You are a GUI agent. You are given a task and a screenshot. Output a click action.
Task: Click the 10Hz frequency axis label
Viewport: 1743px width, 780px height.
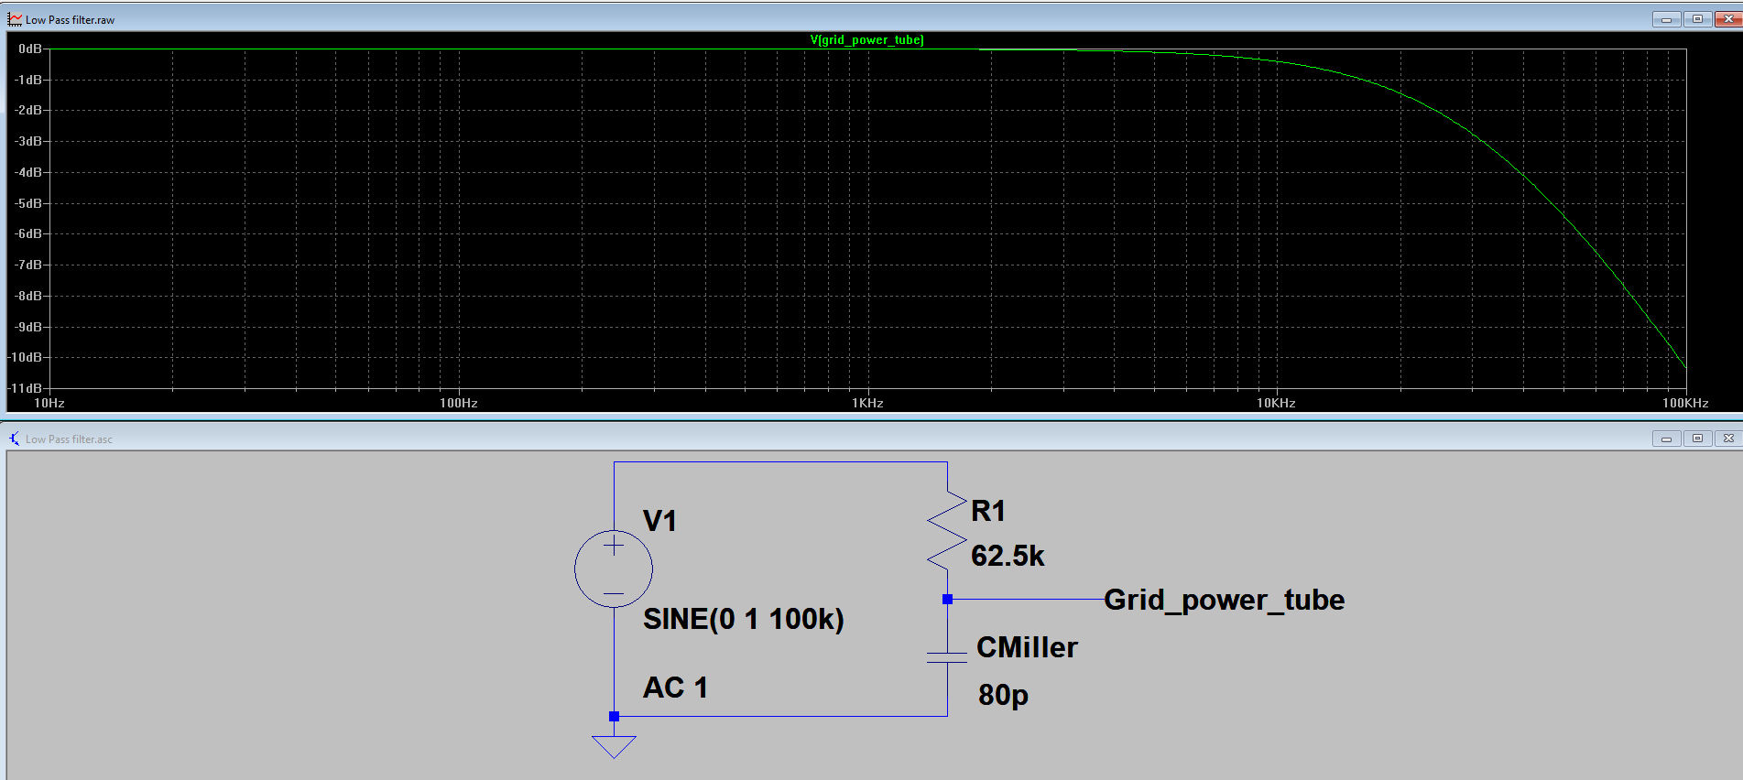pos(49,403)
